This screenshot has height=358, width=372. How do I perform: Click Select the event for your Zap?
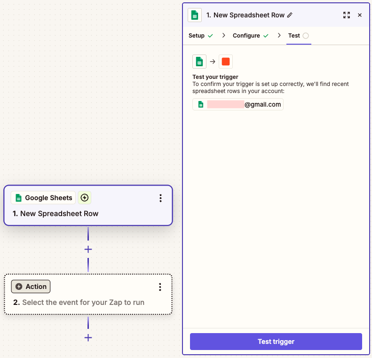pyautogui.click(x=83, y=302)
